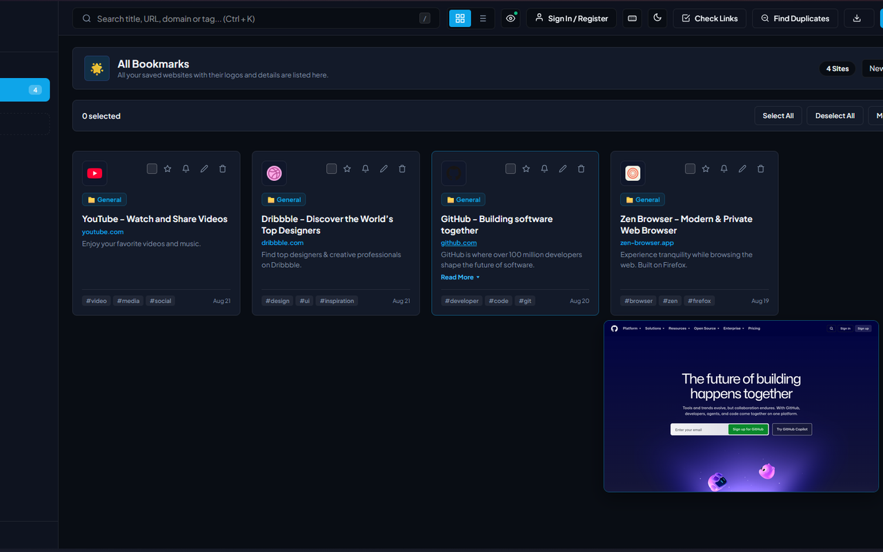Open Platform dropdown in GitHub preview
The image size is (883, 552).
[x=632, y=328]
